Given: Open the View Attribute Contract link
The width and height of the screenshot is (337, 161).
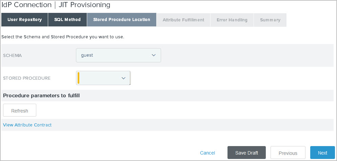Looking at the screenshot, I should pos(27,125).
